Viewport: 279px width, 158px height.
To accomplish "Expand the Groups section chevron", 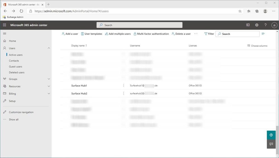I will (49, 79).
